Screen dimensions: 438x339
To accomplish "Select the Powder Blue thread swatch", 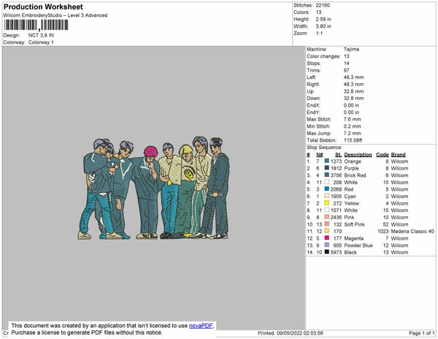I will coord(326,245).
